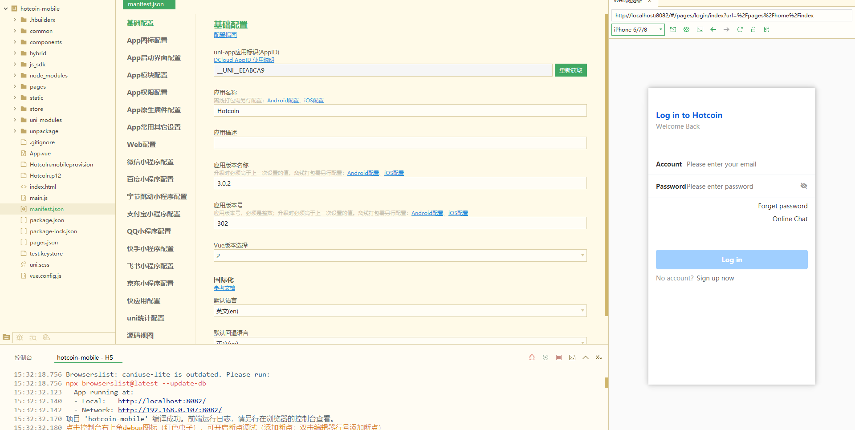855x430 pixels.
Task: Collapse the hotcoin-mobile project root
Action: (x=6, y=8)
